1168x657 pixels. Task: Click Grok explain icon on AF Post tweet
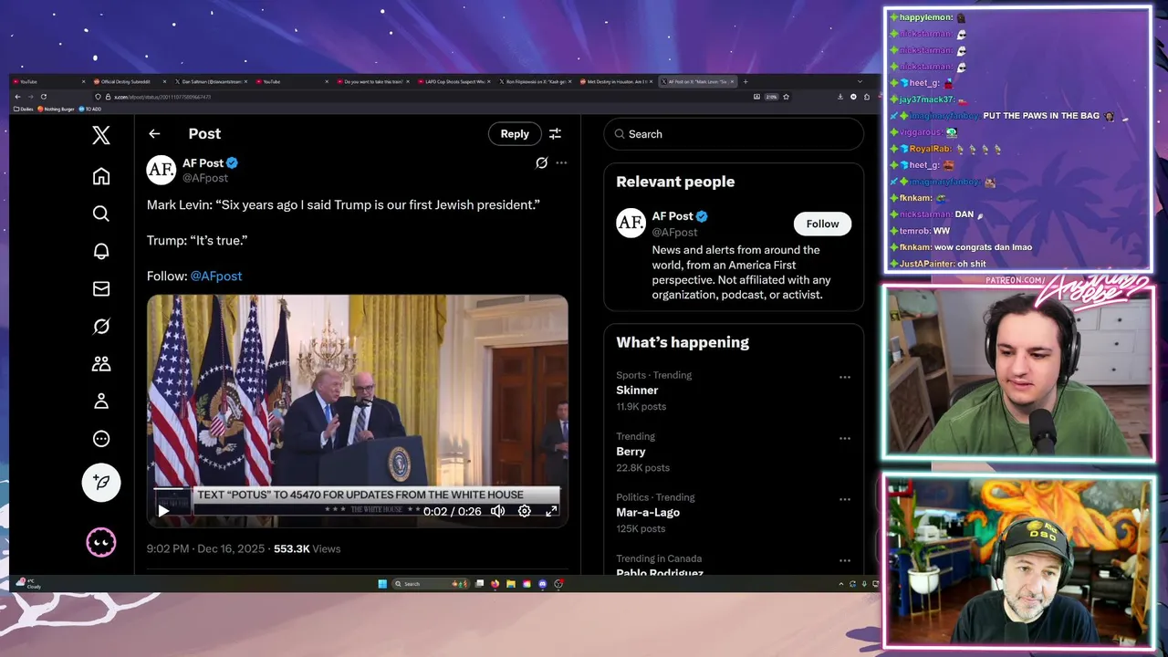pos(541,162)
